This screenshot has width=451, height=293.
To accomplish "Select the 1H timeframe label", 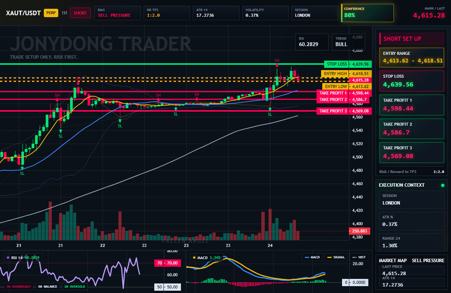I will (64, 13).
